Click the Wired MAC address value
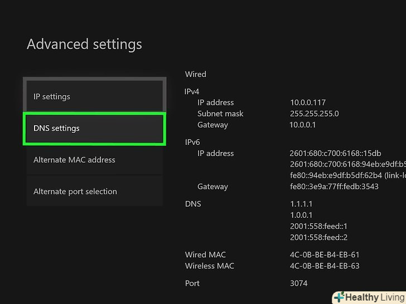406x304 pixels. 325,255
